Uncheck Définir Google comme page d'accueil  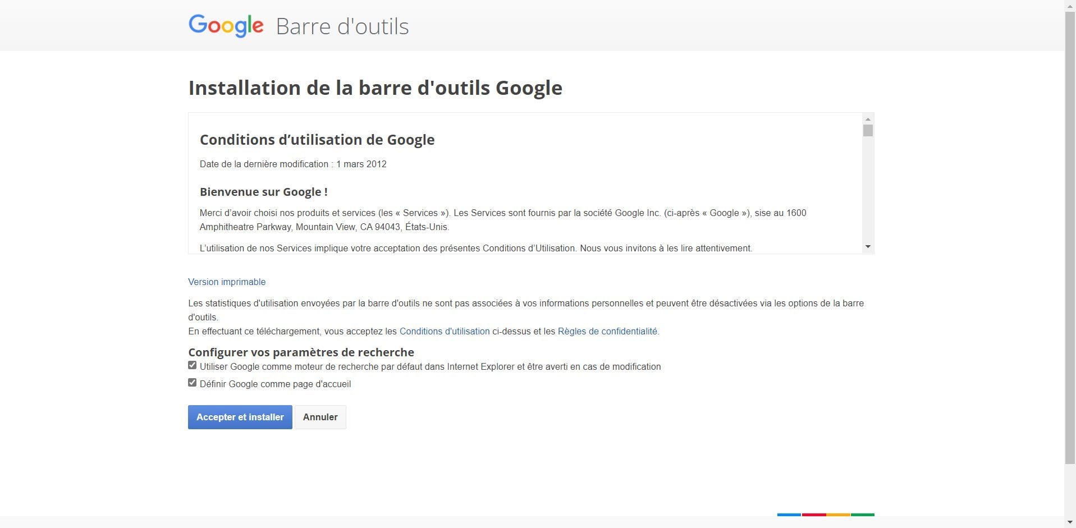[193, 383]
